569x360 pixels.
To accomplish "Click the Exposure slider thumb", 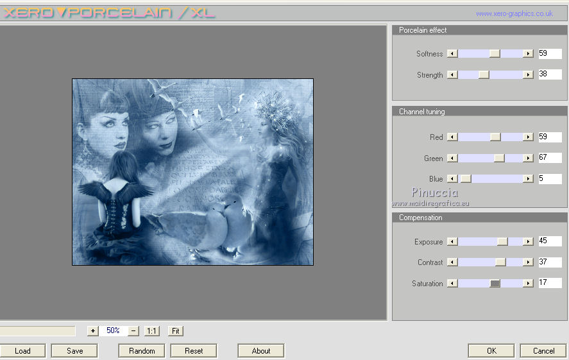I will click(x=502, y=241).
